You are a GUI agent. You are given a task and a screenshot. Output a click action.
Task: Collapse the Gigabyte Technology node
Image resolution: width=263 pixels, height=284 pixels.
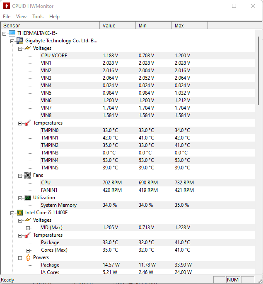click(12, 41)
